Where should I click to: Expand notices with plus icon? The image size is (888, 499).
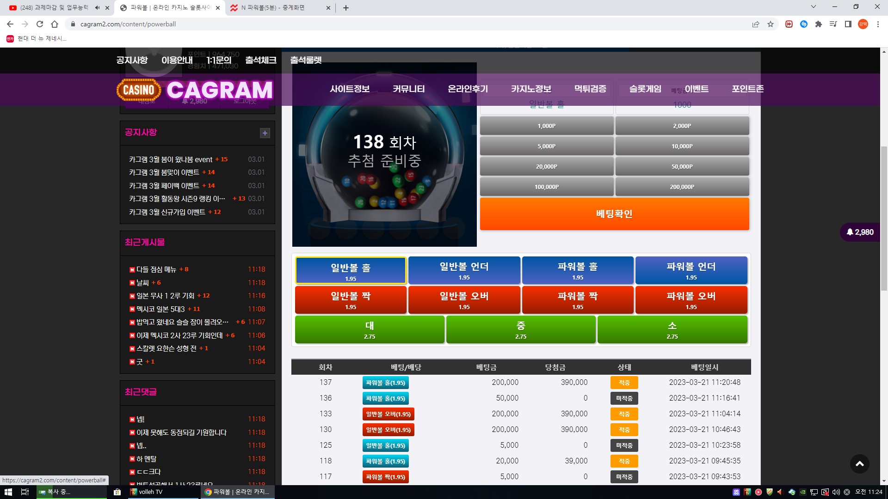tap(265, 133)
